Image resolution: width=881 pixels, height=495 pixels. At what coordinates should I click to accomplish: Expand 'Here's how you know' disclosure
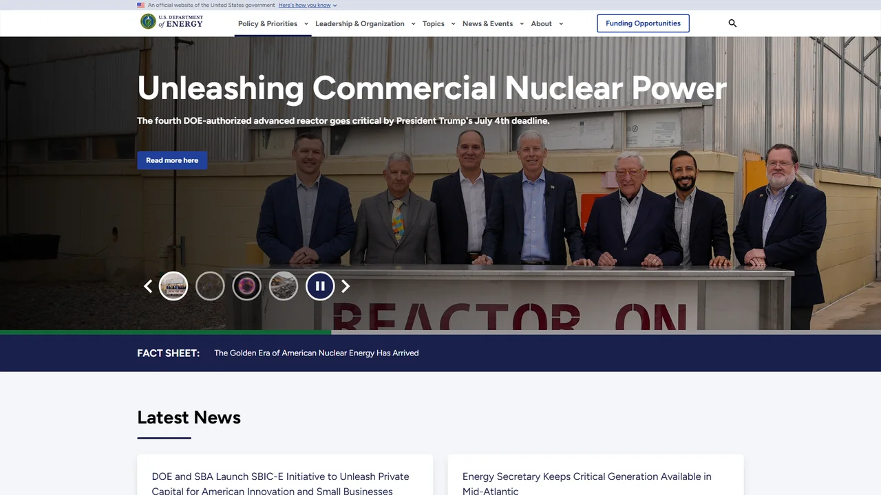pyautogui.click(x=308, y=5)
